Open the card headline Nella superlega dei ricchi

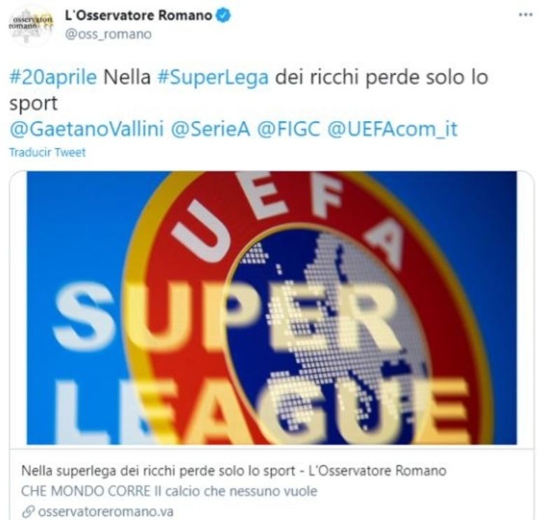coord(234,471)
